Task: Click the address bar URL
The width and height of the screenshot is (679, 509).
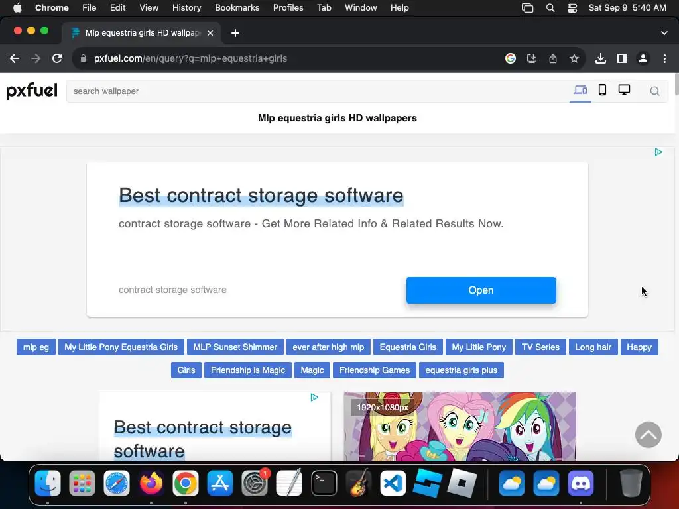Action: 190,58
